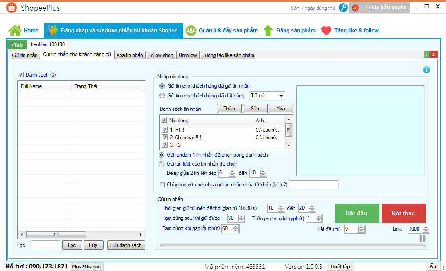446x271 pixels.
Task: Open the Xóa tin nhắn tab
Action: [129, 55]
